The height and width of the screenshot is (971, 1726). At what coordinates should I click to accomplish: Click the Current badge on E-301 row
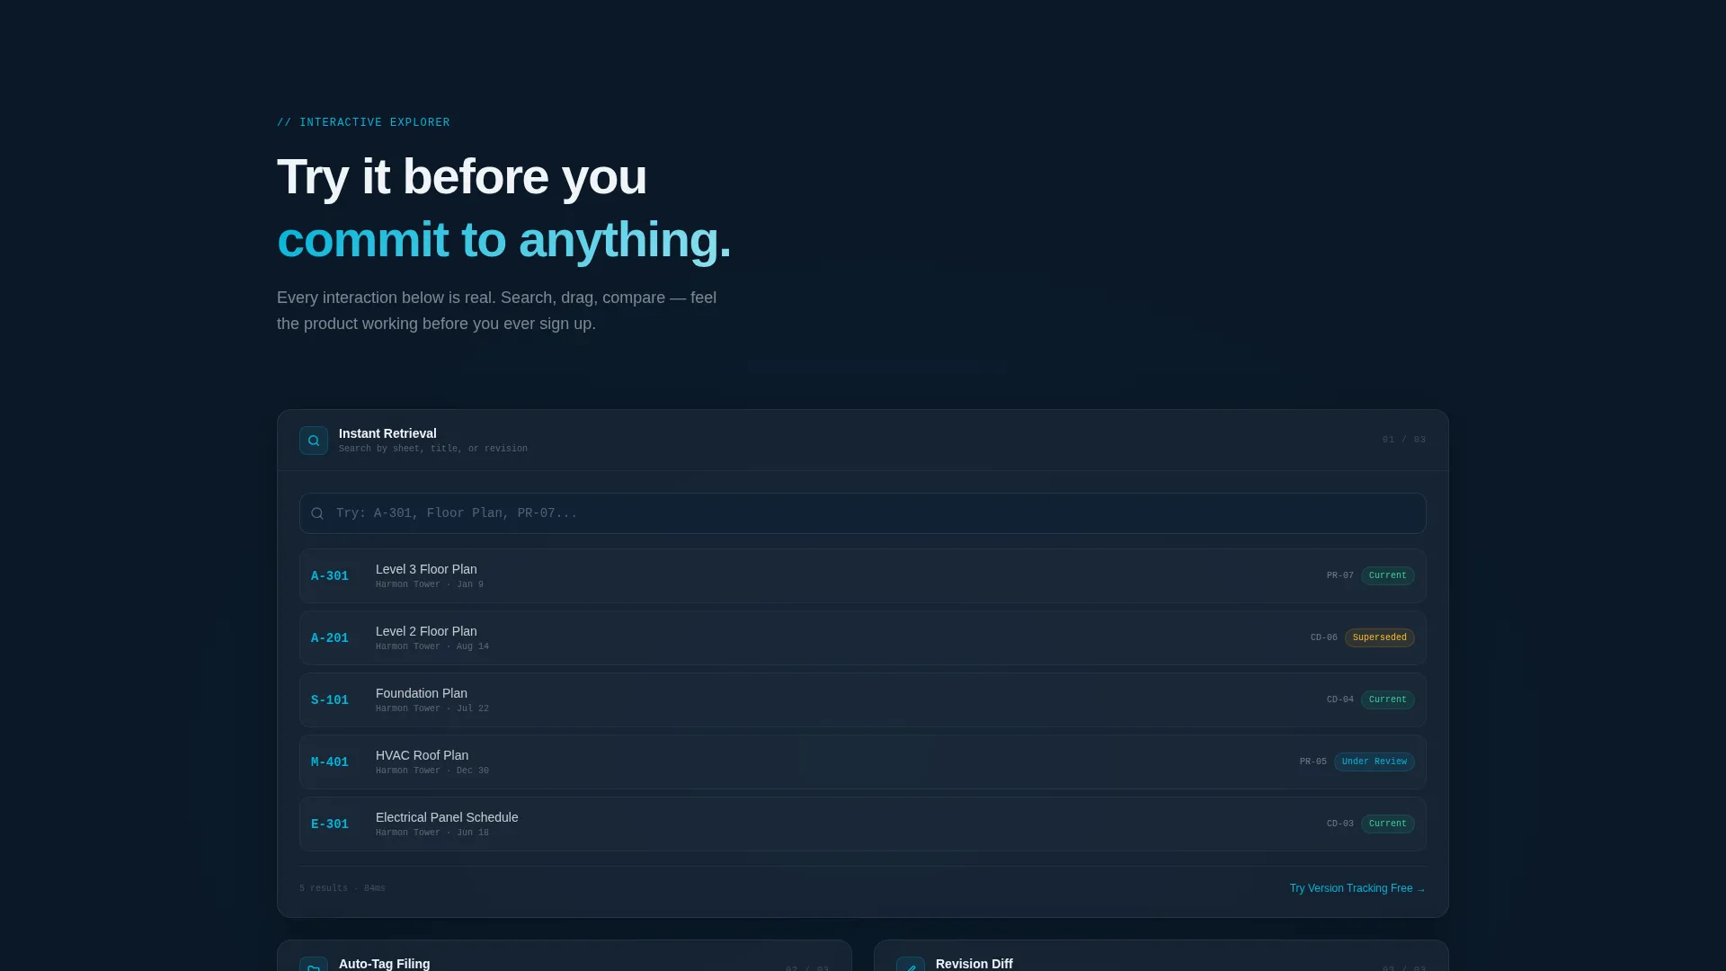(x=1388, y=824)
